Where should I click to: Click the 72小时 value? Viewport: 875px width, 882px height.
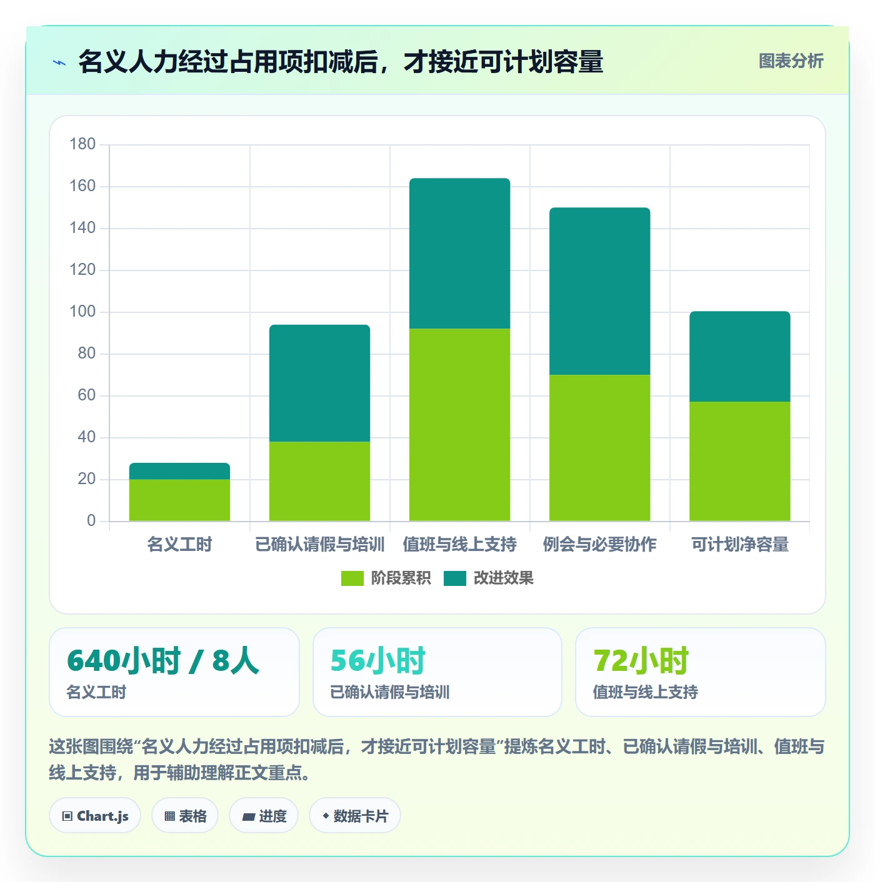click(x=641, y=661)
